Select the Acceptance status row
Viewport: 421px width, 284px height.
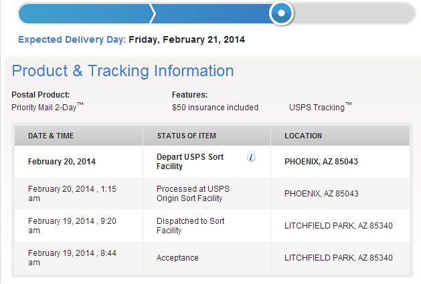point(212,258)
